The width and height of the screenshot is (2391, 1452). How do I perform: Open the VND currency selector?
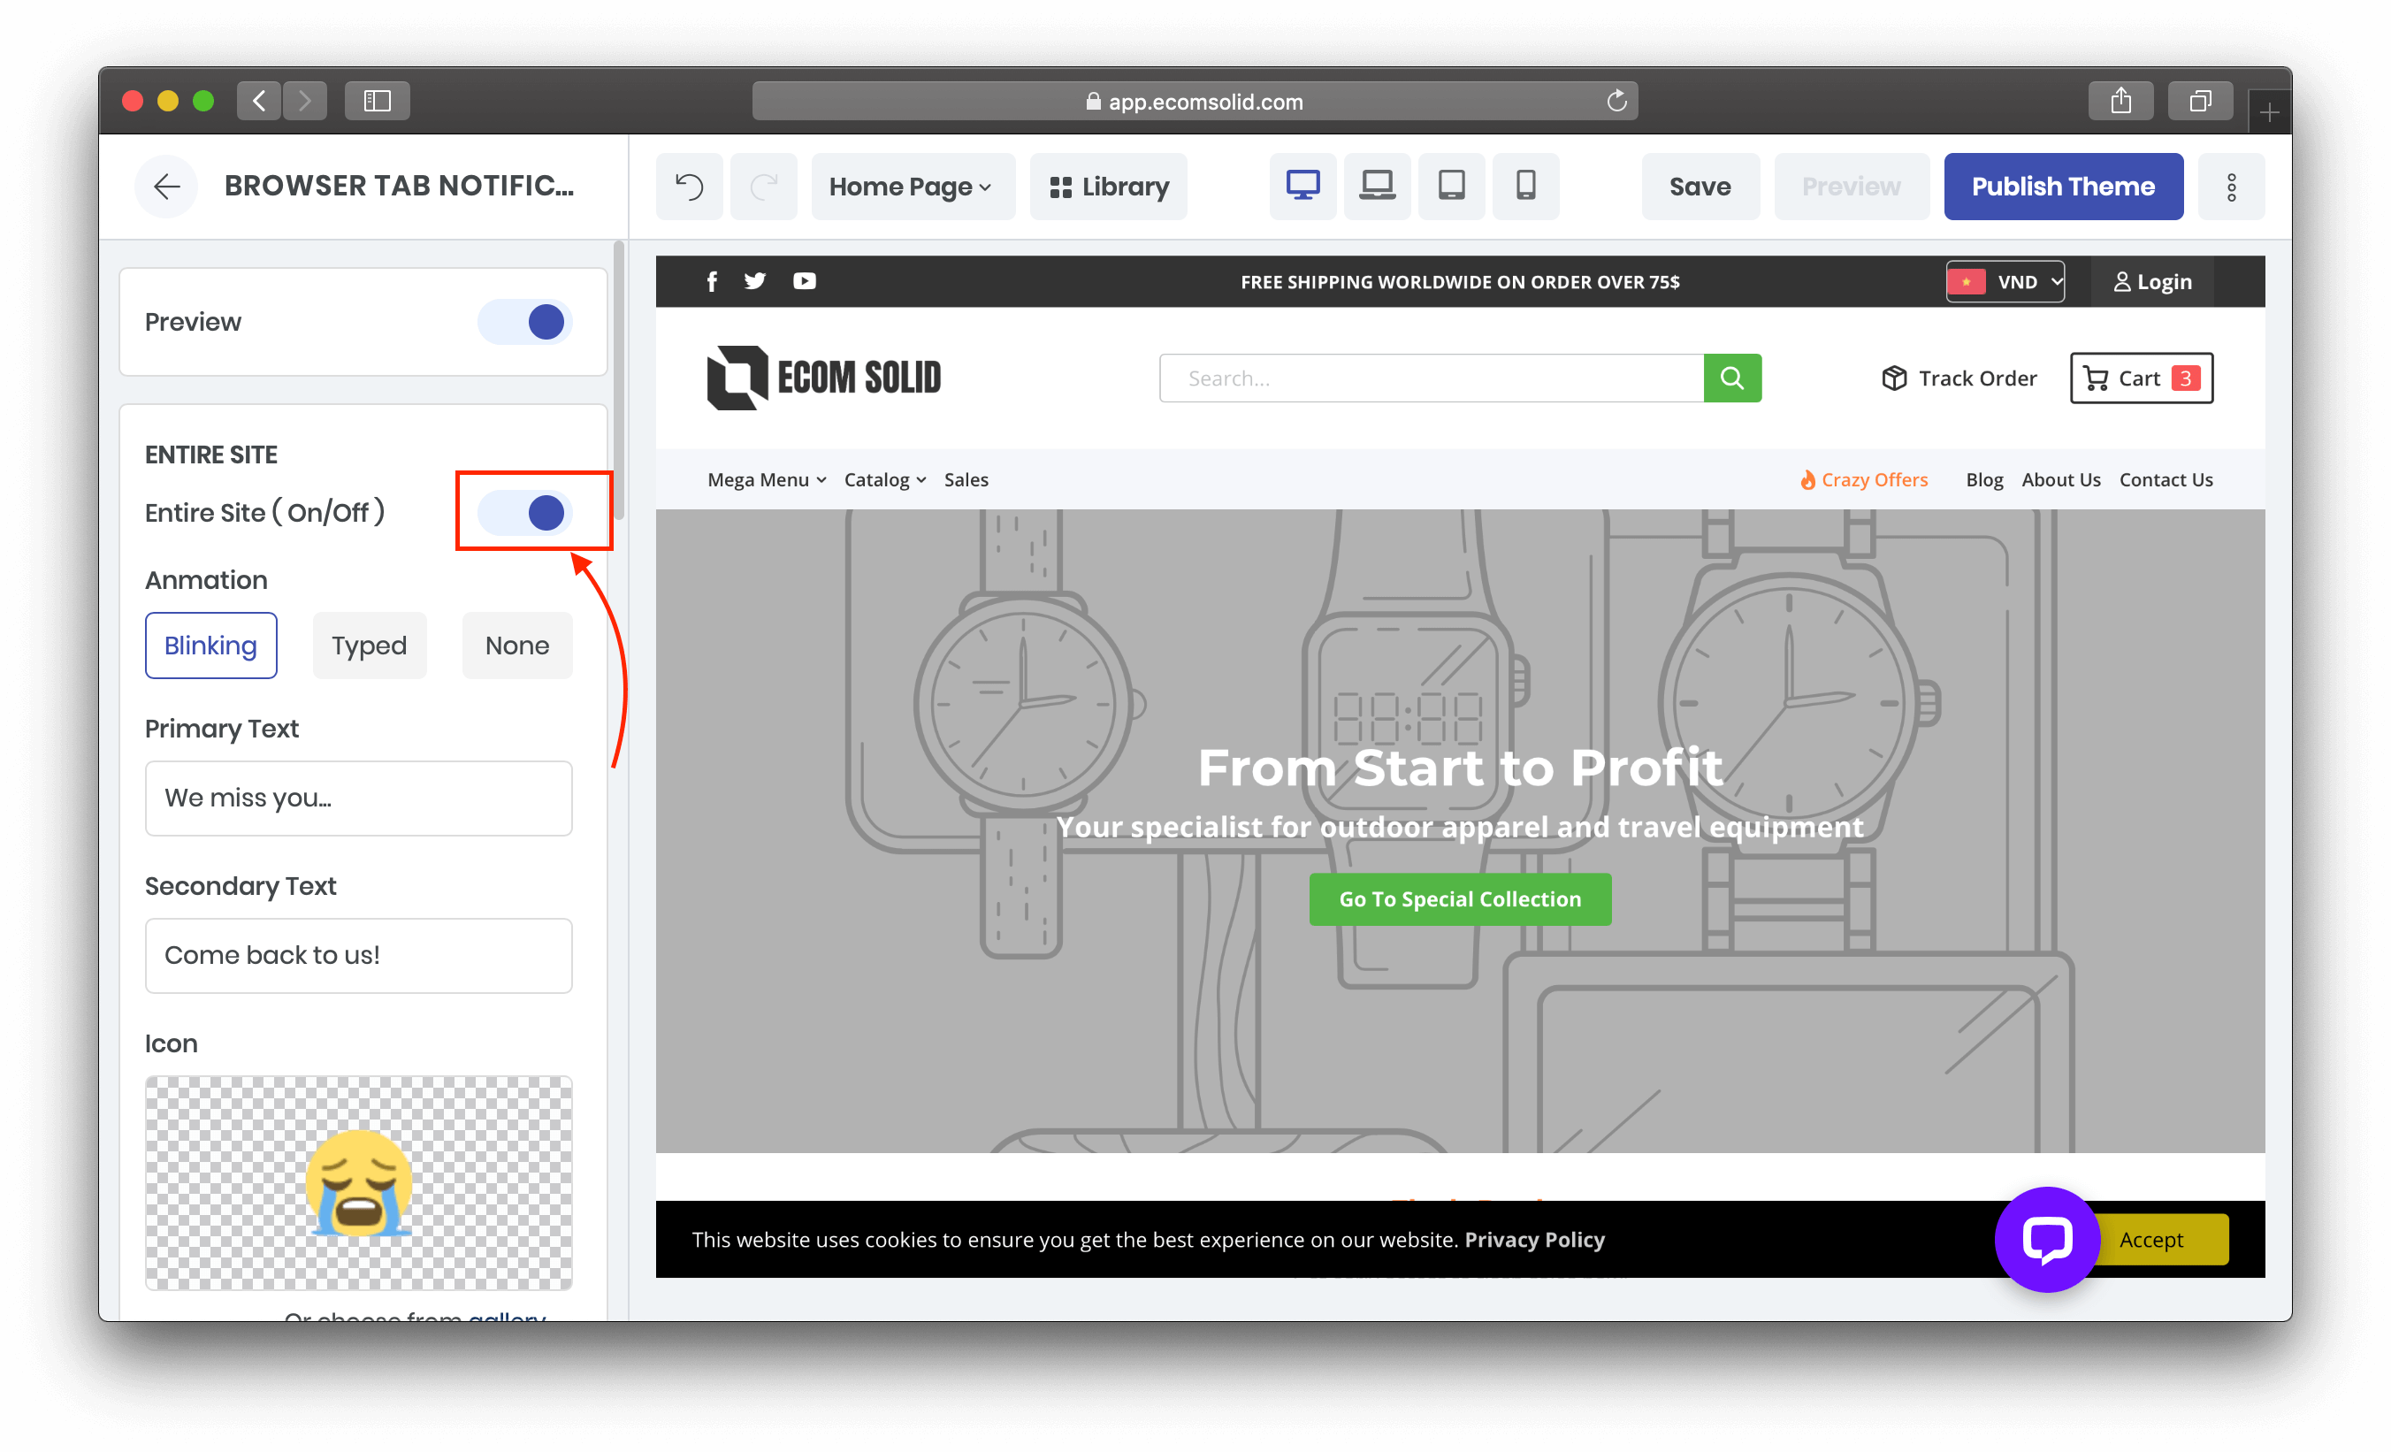tap(2005, 281)
